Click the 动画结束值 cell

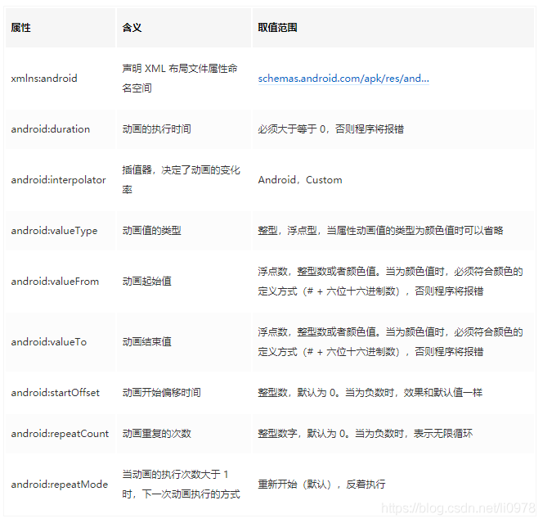(184, 342)
